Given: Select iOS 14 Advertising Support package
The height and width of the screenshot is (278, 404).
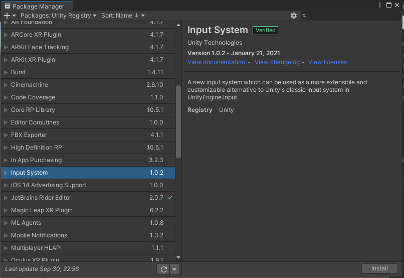Looking at the screenshot, I should click(x=88, y=185).
